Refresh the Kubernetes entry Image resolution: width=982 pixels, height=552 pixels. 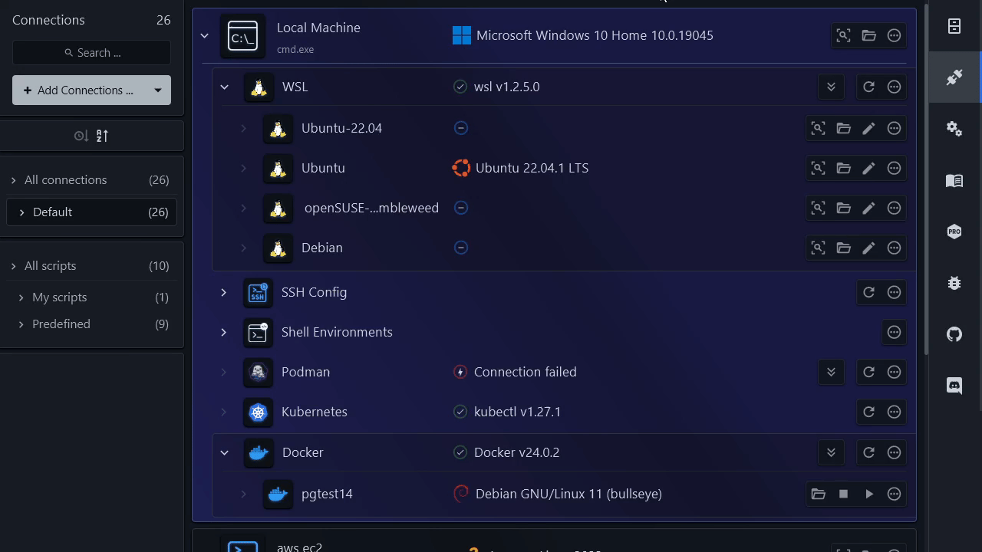(868, 412)
